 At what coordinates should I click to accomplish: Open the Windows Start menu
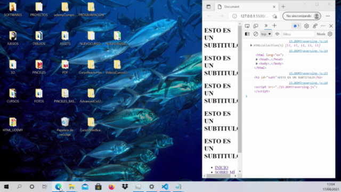coord(6,187)
